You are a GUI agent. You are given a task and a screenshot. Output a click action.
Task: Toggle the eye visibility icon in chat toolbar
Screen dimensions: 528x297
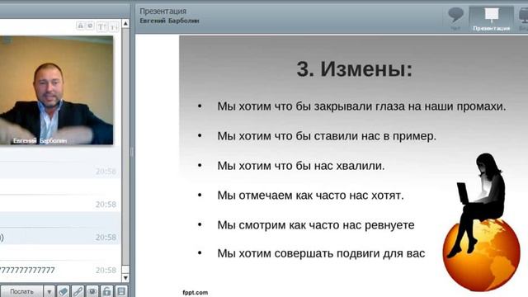coord(92,291)
